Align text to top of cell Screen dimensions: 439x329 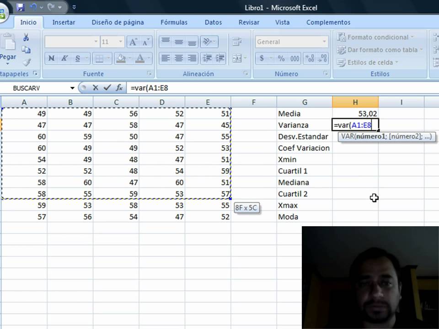pos(166,42)
